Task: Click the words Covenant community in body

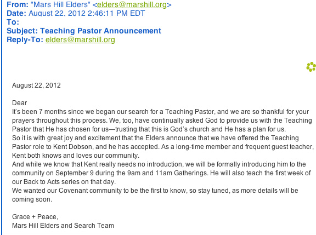Action: point(90,191)
